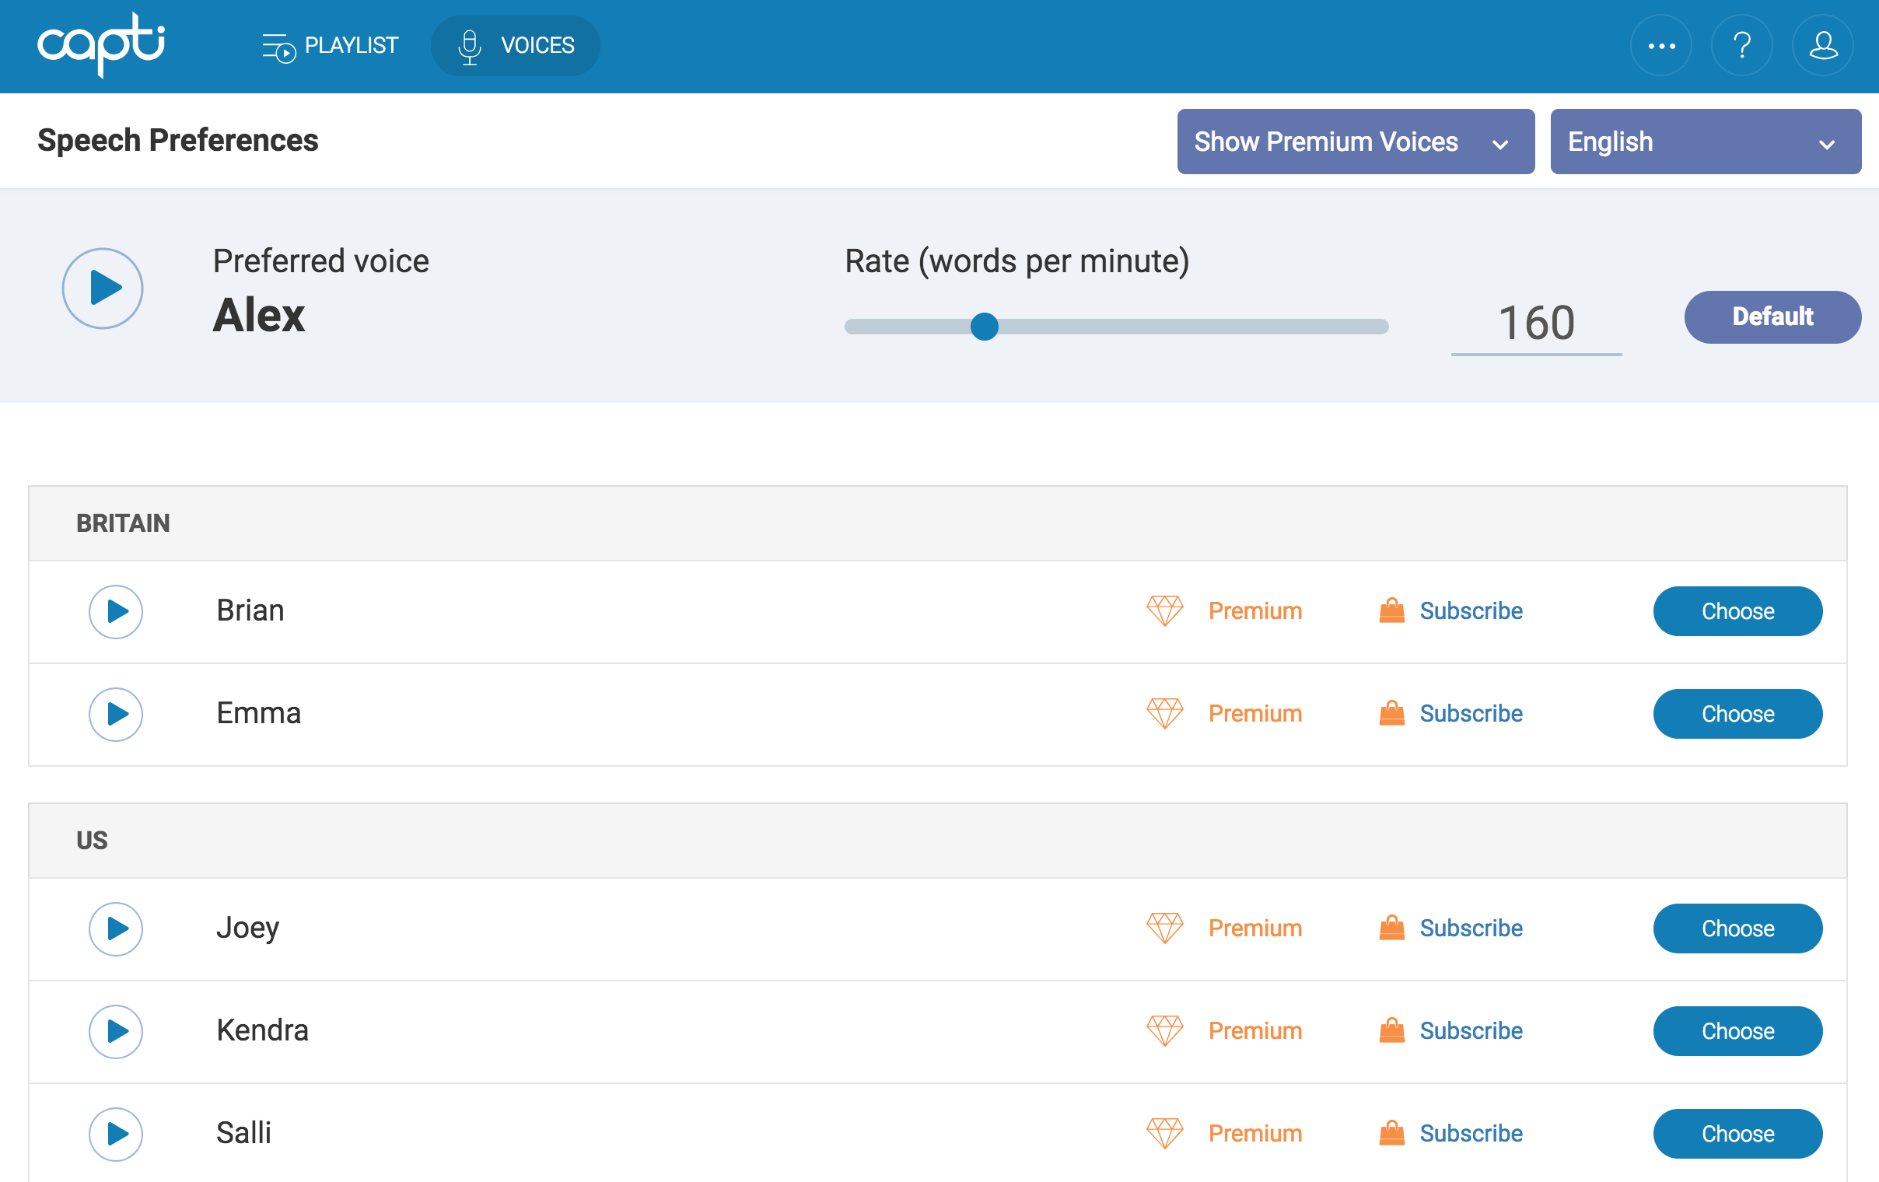Open the ellipsis more-options menu
Screen dimensions: 1879x1182
(x=1661, y=45)
